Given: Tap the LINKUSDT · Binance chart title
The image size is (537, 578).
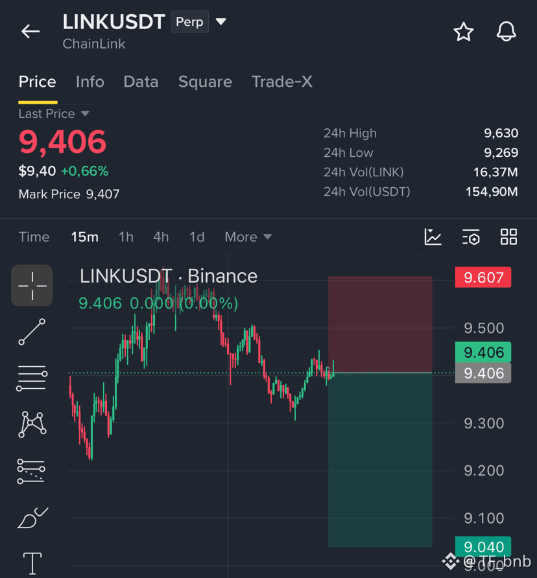Looking at the screenshot, I should (169, 276).
